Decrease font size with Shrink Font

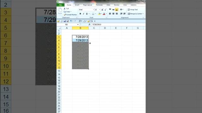(105, 10)
